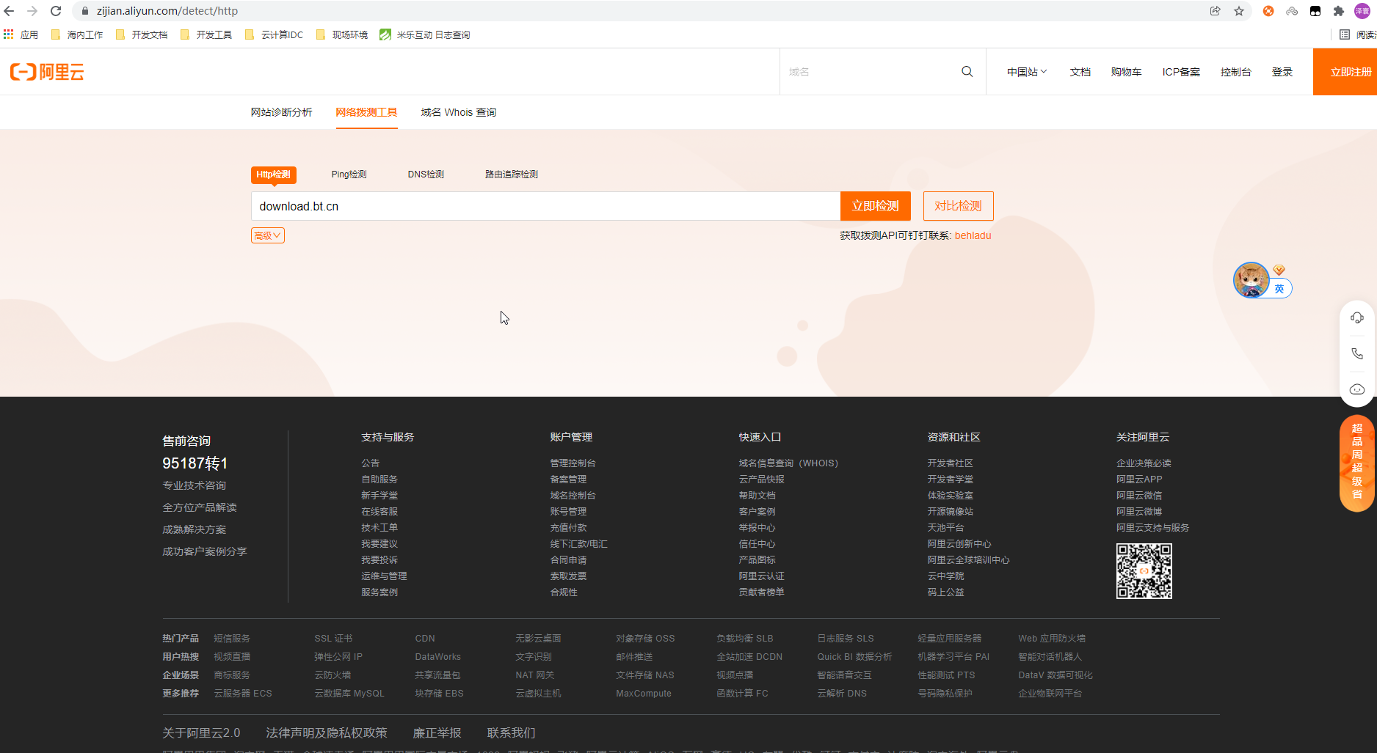Click the 立即检测 button
Viewport: 1377px width, 753px height.
click(x=876, y=206)
